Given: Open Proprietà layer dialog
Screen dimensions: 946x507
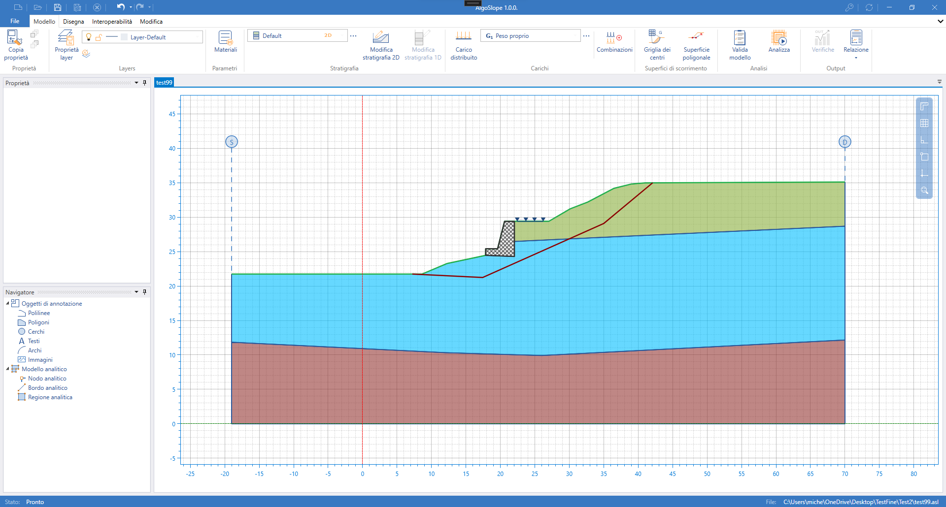Looking at the screenshot, I should tap(67, 45).
